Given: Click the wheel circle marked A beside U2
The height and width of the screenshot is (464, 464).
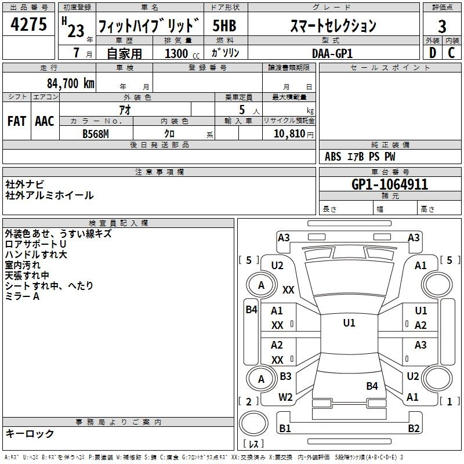Looking at the screenshot, I should pos(261,285).
